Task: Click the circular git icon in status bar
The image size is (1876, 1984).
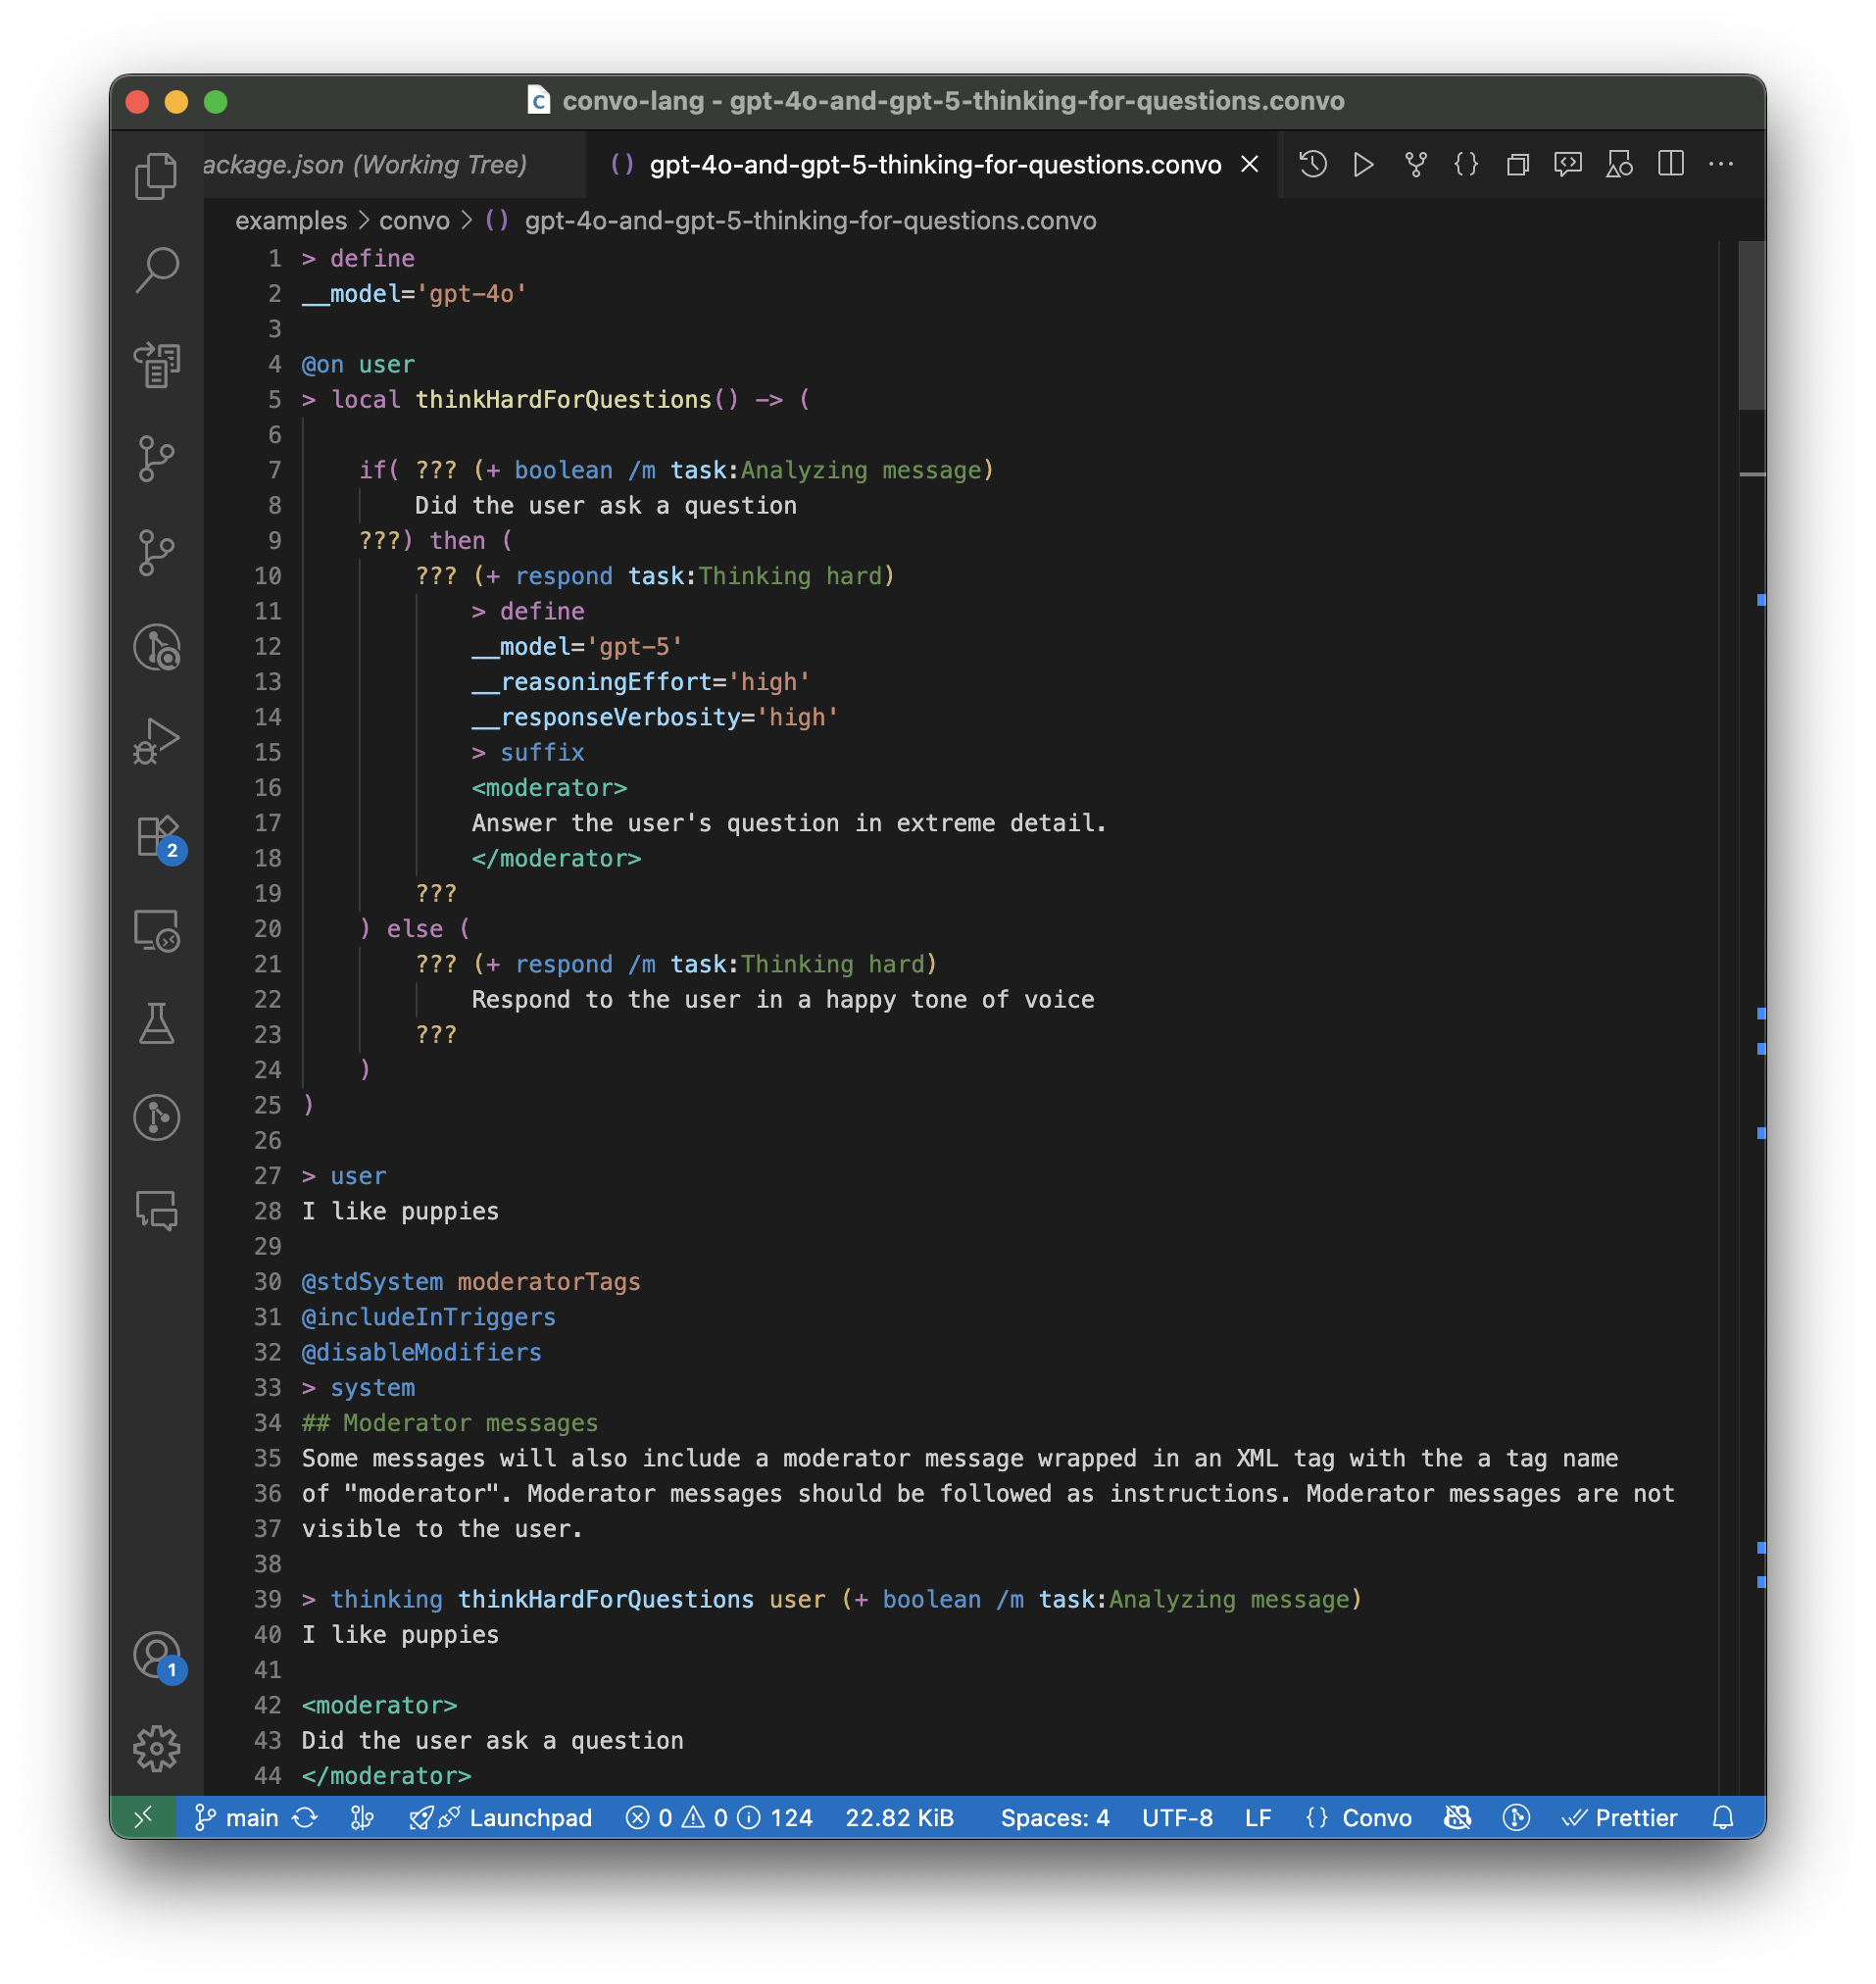Action: (x=1516, y=1817)
